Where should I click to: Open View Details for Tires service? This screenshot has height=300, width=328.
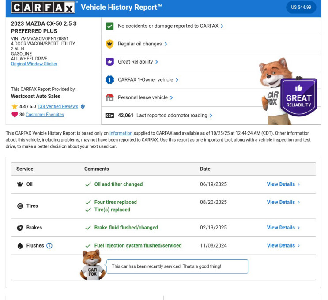283,202
